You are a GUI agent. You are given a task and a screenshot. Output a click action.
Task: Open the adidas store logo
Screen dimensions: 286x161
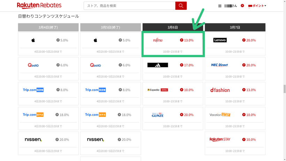tap(158, 65)
